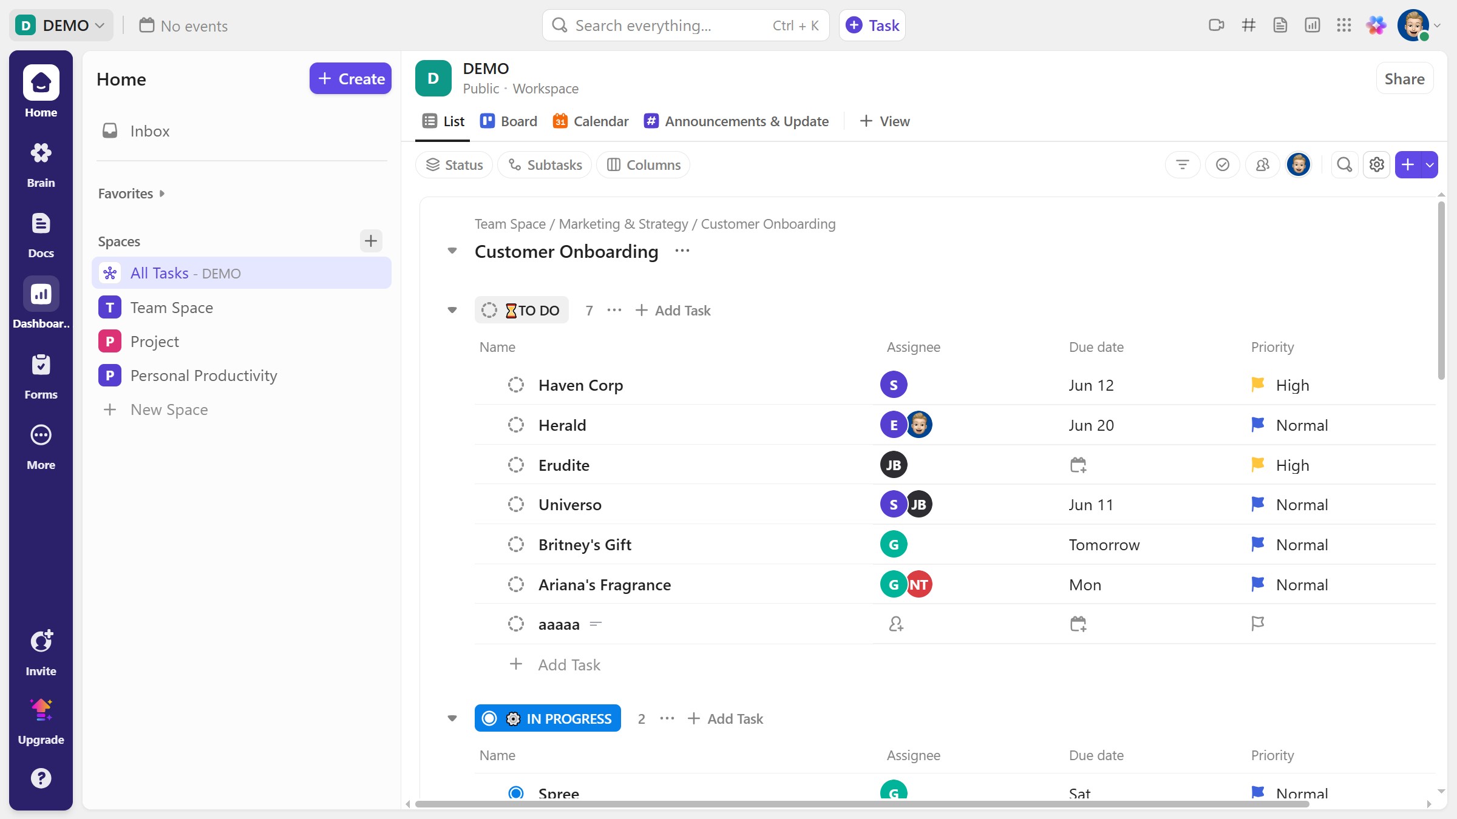Set due date for Erudite task
The height and width of the screenshot is (819, 1457).
[x=1078, y=465]
